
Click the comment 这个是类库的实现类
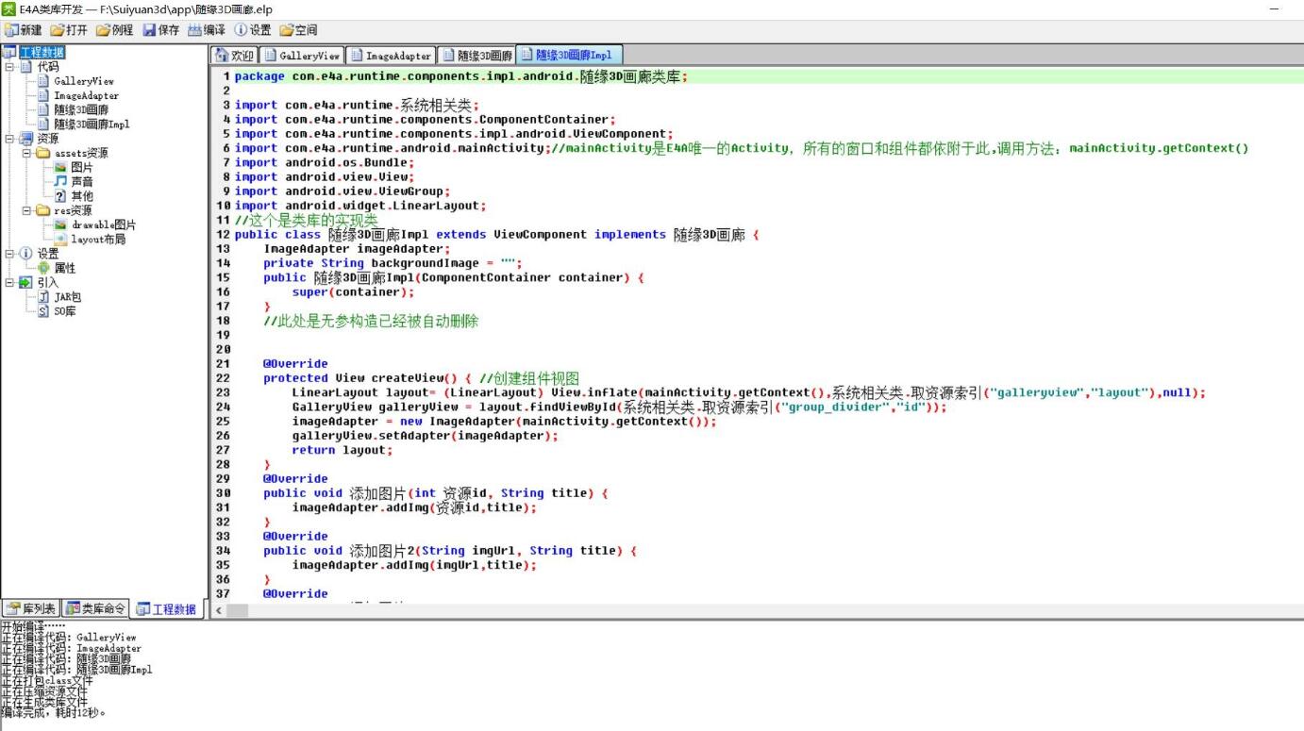coord(307,220)
